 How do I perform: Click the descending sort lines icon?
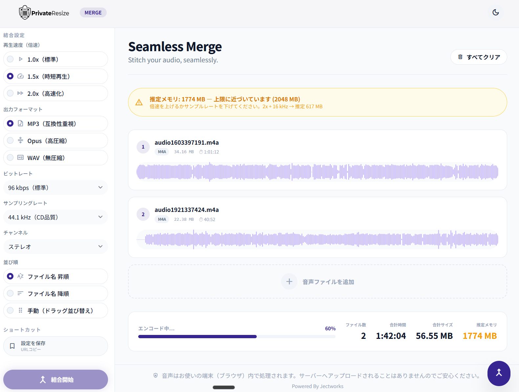[x=20, y=293]
